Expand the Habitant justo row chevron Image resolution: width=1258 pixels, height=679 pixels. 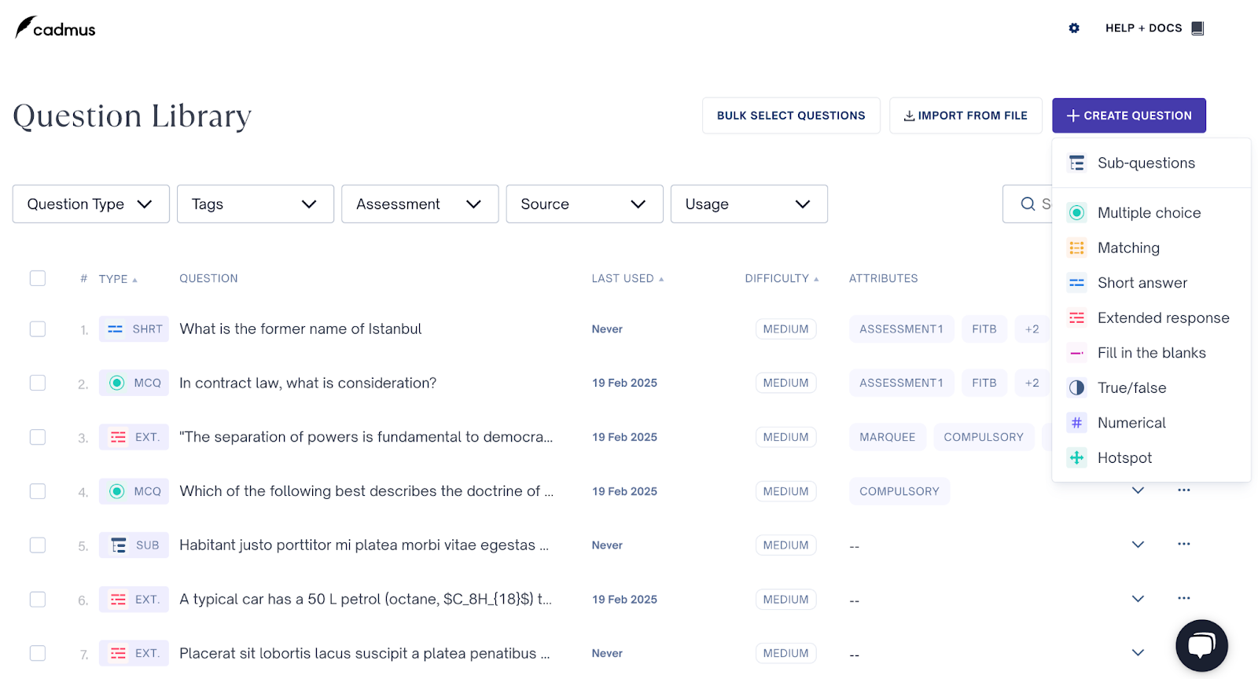1138,544
